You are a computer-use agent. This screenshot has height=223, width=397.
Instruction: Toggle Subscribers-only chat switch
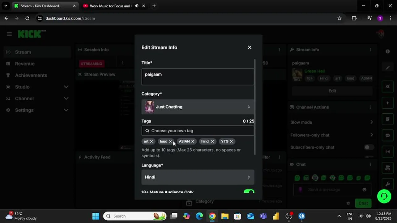[x=369, y=147]
